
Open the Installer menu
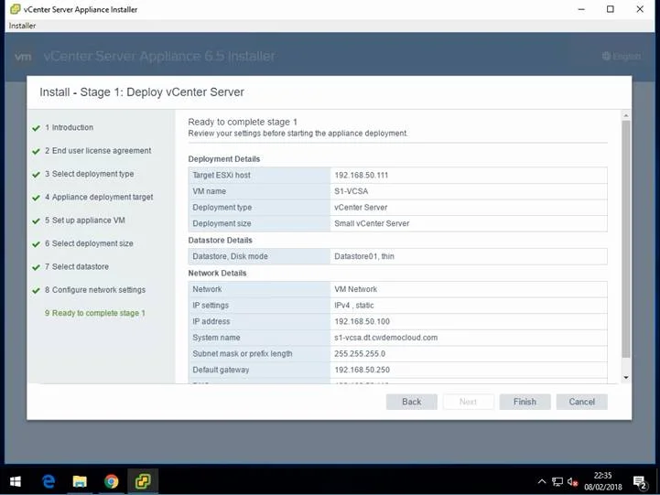coord(22,26)
